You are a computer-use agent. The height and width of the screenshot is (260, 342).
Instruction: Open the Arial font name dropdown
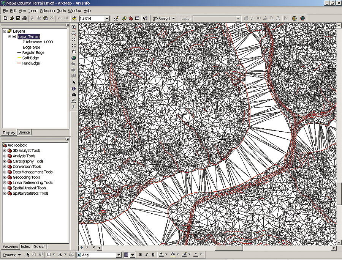tap(119, 255)
